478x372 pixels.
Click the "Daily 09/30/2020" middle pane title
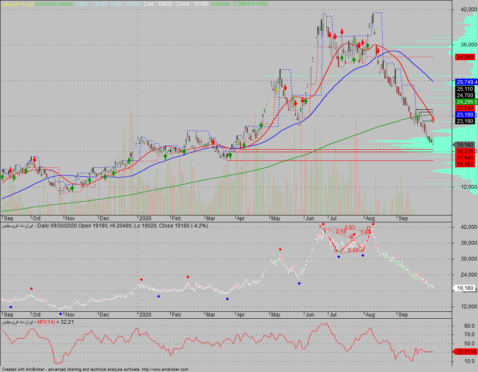click(57, 226)
